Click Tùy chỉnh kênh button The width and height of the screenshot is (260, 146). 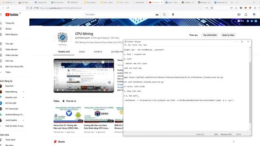point(210,35)
